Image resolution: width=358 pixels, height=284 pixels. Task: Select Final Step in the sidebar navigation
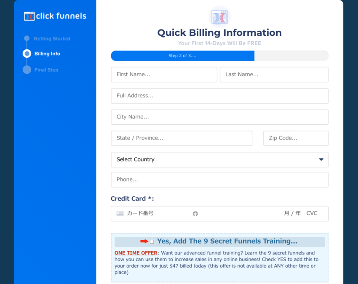pos(46,70)
